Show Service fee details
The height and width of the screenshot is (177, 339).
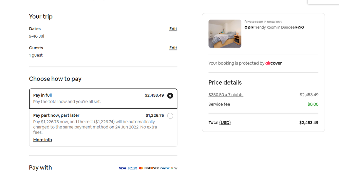coord(219,104)
